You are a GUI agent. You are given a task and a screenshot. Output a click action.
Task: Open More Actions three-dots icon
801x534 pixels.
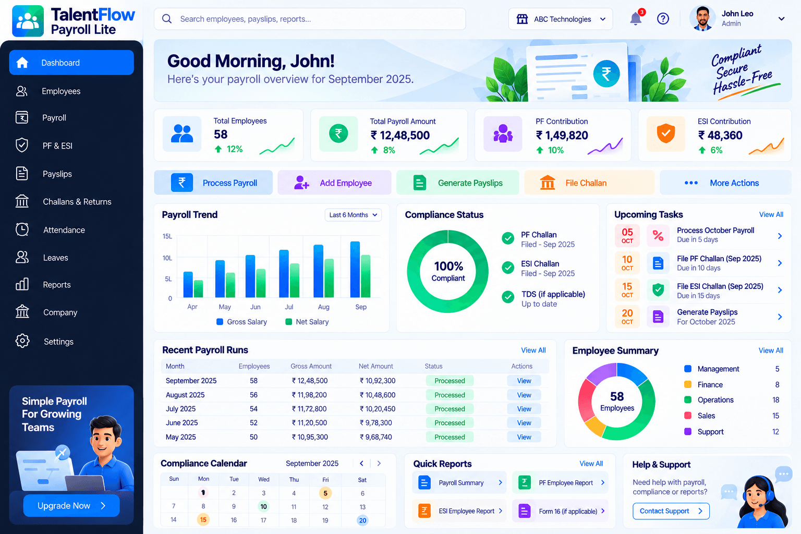pos(691,183)
